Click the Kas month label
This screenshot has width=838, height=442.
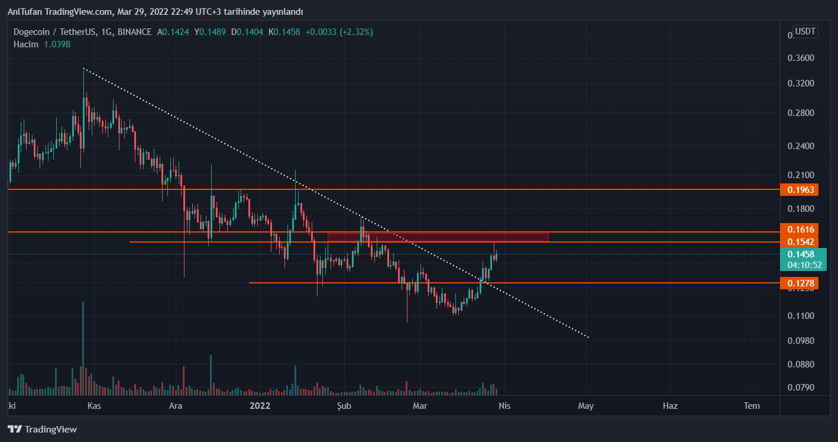pos(94,406)
